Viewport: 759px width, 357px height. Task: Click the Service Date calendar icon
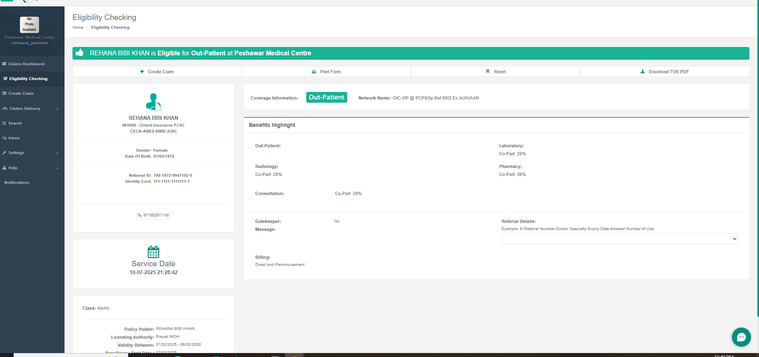tap(153, 252)
